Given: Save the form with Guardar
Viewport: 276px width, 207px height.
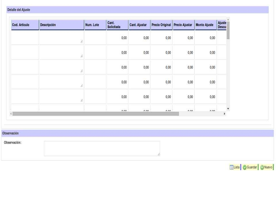Looking at the screenshot, I should tap(249, 167).
